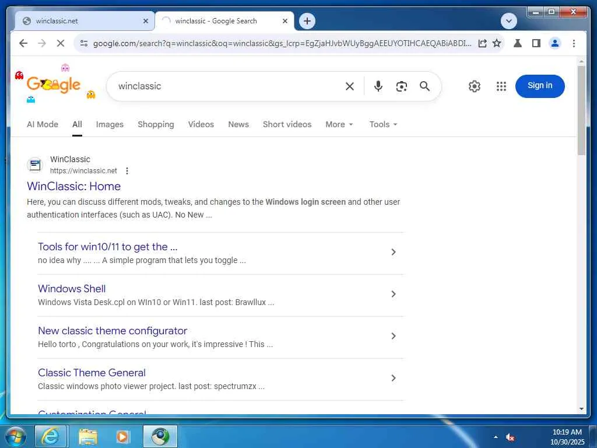The width and height of the screenshot is (597, 448).
Task: Click the Google Pac-Man doodle logo
Action: (54, 85)
